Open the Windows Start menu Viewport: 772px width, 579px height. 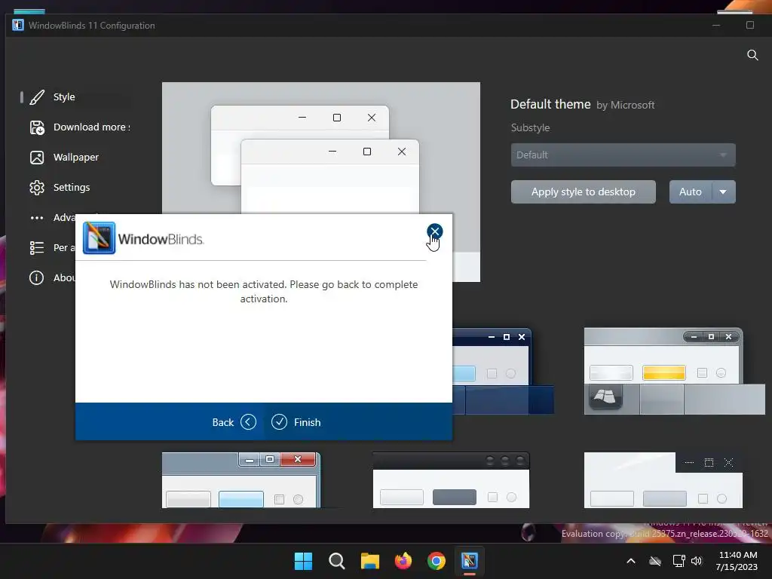click(303, 561)
